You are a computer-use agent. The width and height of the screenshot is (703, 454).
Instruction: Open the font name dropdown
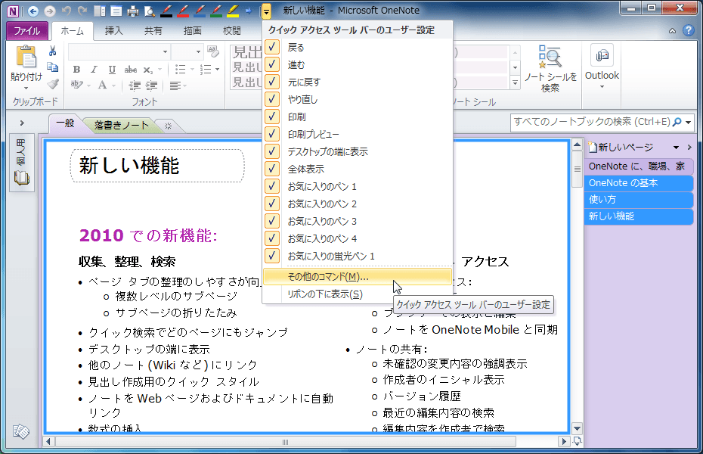click(165, 52)
